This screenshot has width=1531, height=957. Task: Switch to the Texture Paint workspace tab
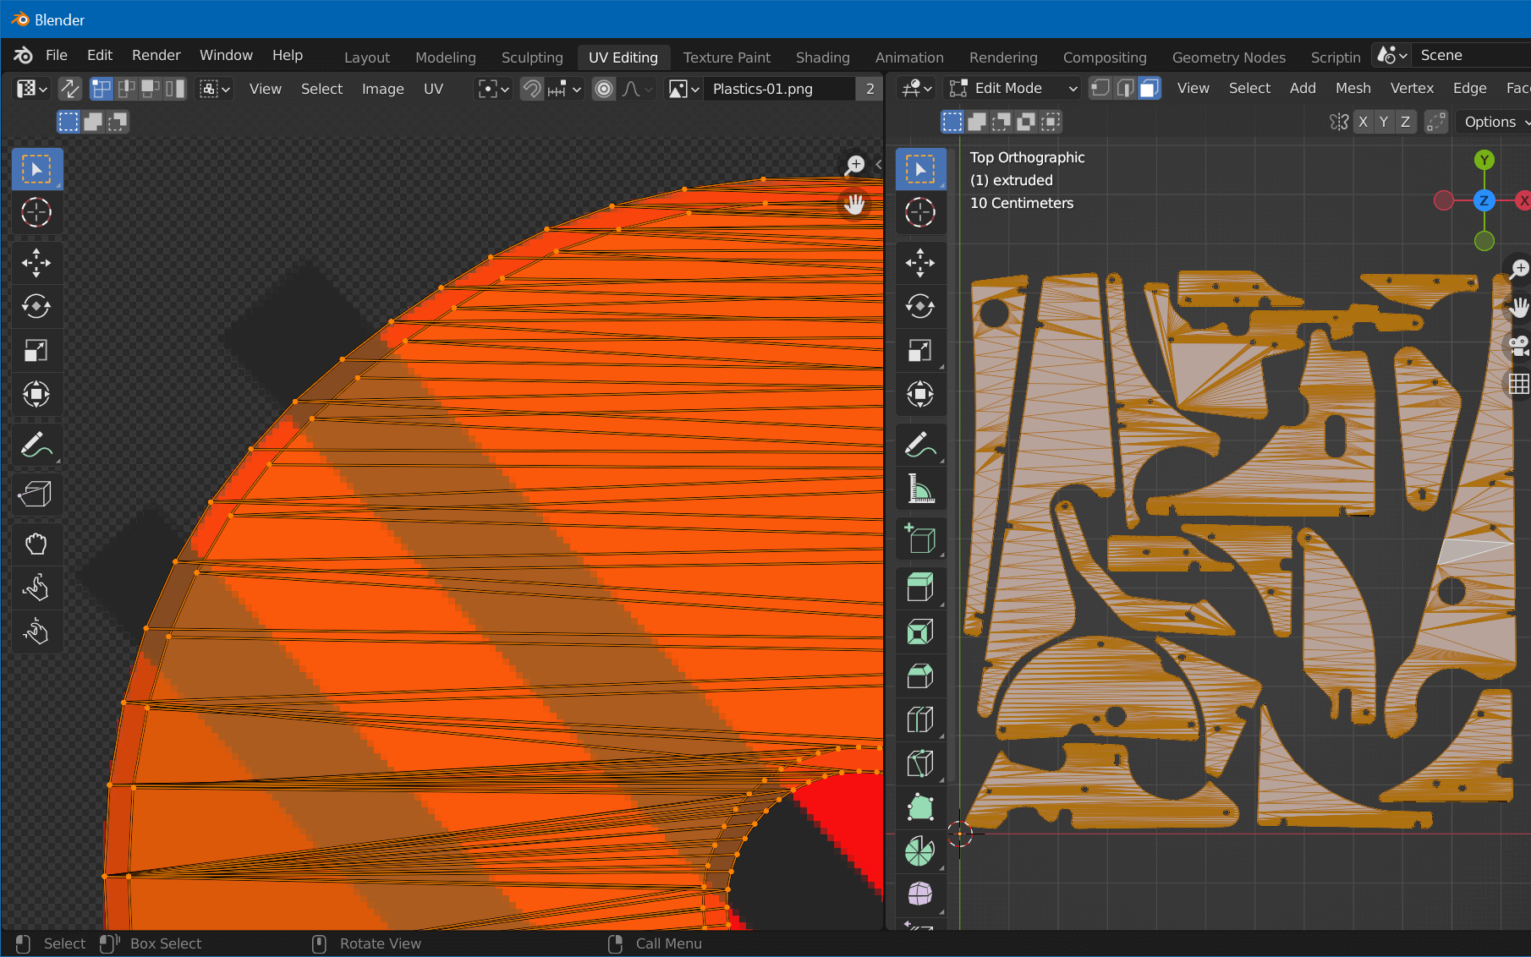[727, 57]
